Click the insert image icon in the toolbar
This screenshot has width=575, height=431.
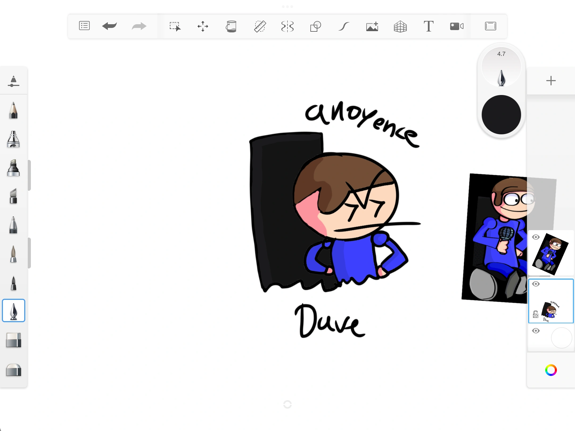[372, 26]
